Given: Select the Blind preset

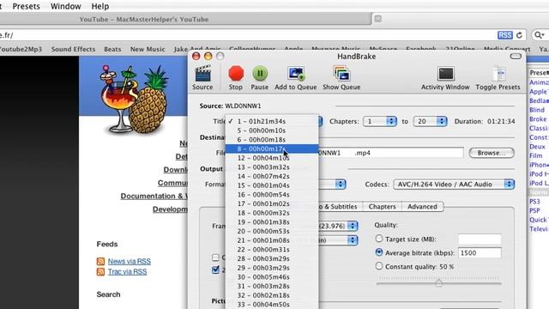Looking at the screenshot, I should [537, 110].
